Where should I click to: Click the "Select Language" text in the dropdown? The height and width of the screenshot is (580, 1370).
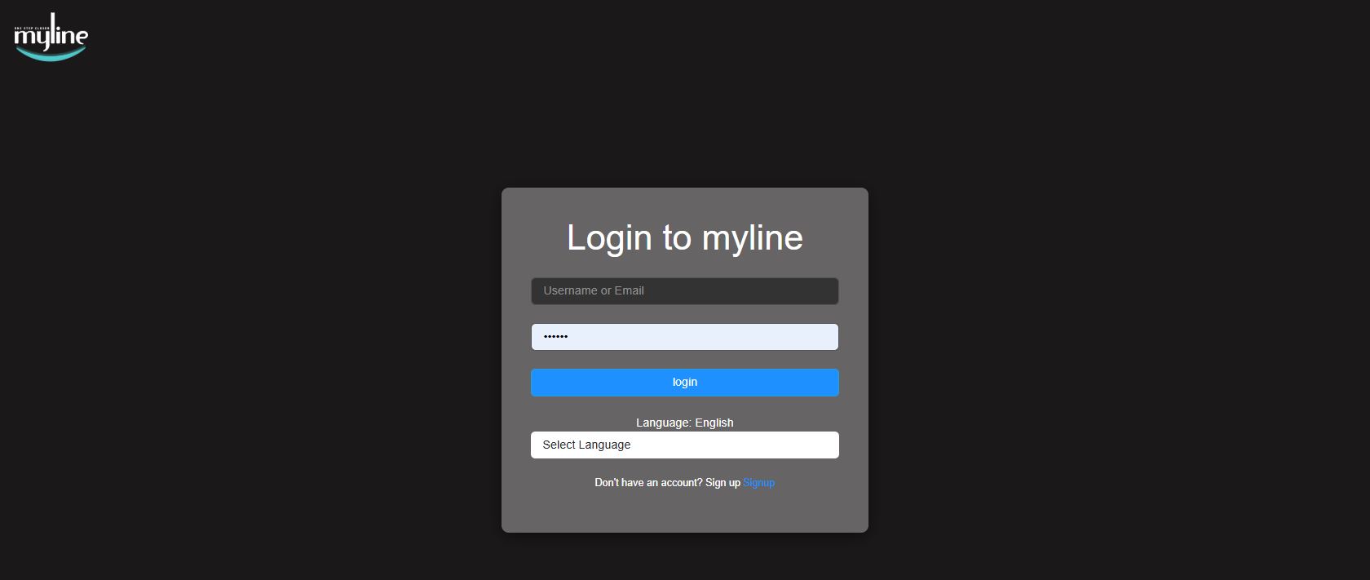586,445
